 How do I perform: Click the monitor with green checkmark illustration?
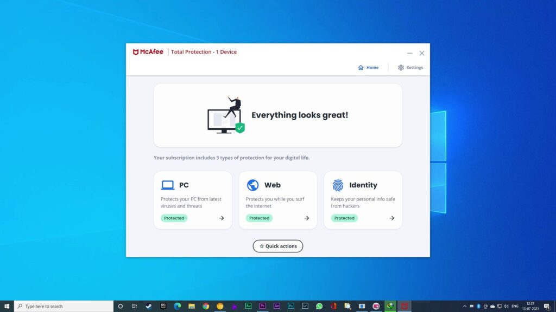pos(226,115)
